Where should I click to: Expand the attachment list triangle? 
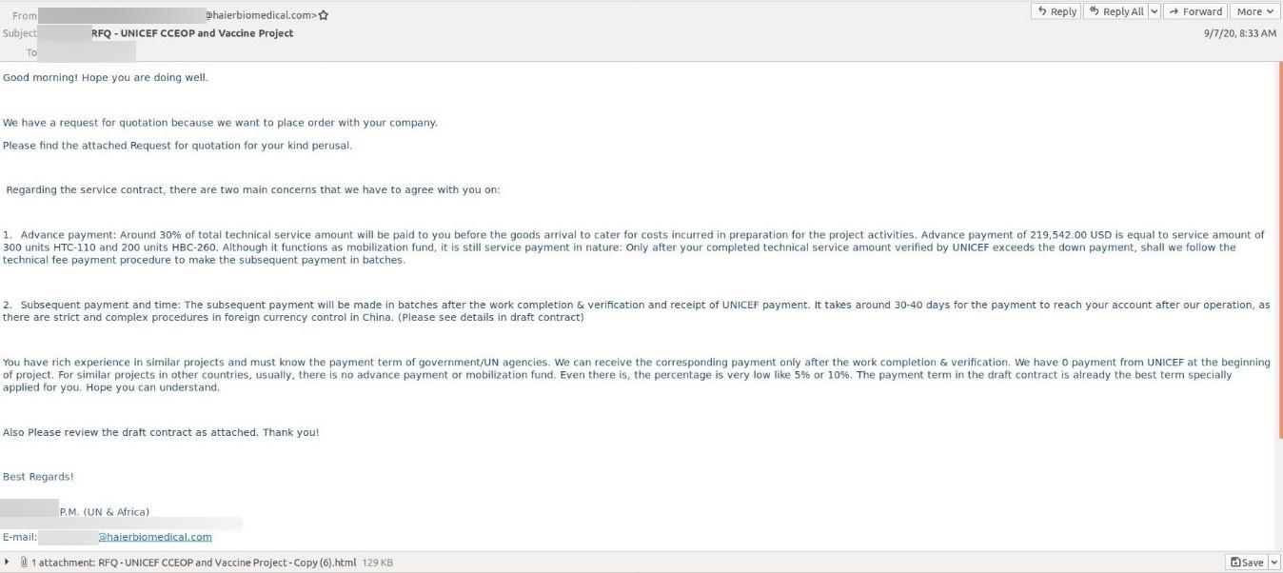click(x=9, y=563)
